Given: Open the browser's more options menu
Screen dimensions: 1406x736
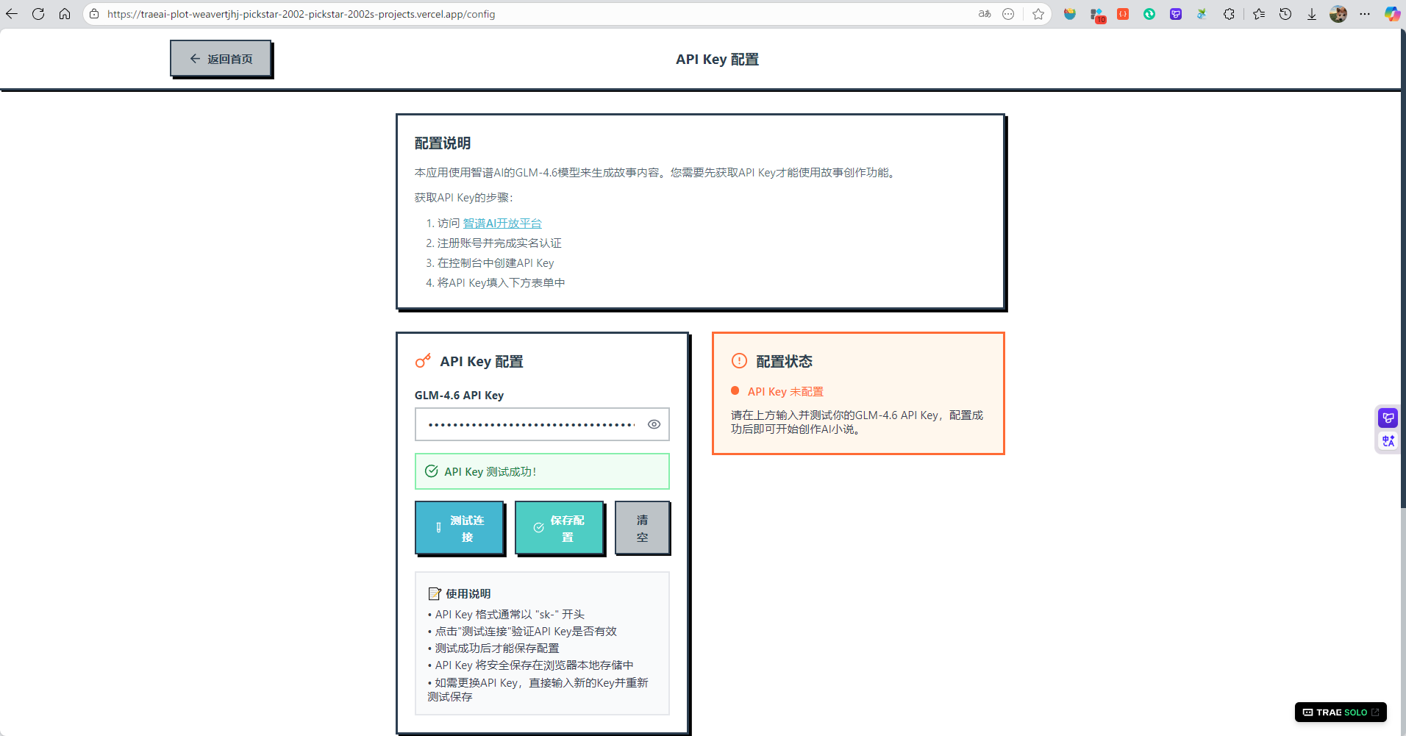Looking at the screenshot, I should (1366, 14).
